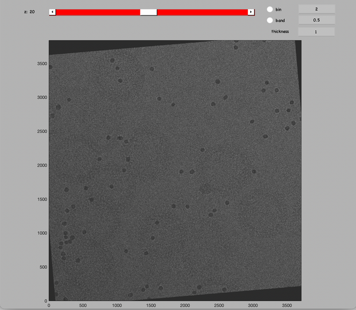Toggle the band radio button
The width and height of the screenshot is (356, 310).
point(270,20)
